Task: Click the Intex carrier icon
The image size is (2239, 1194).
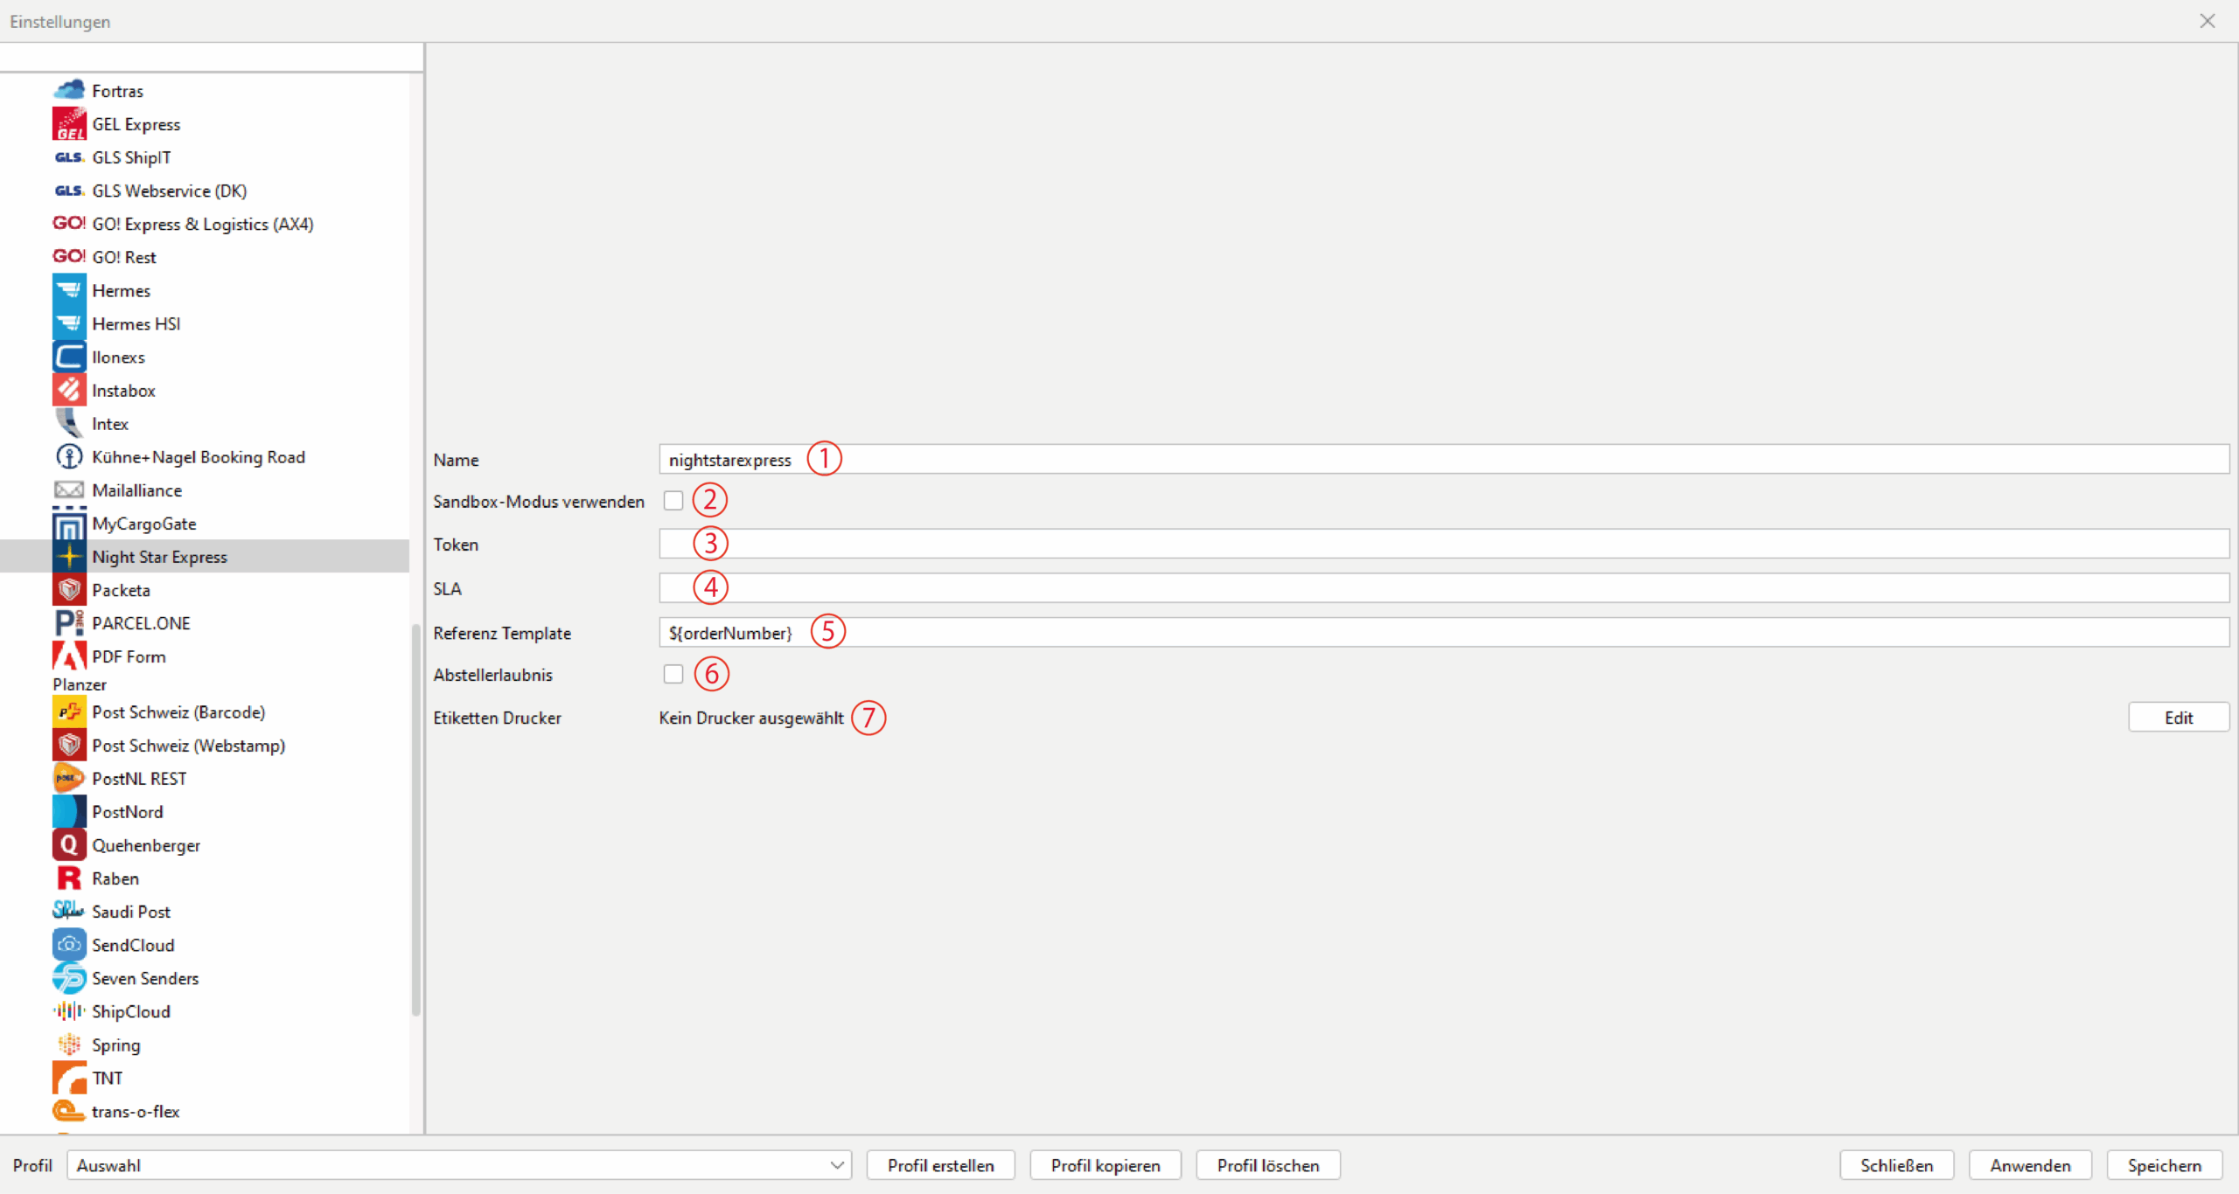Action: click(x=69, y=423)
